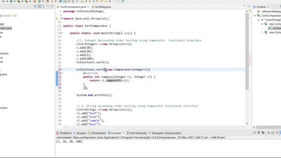The width and height of the screenshot is (281, 158).
Task: Open the Javadoc tab
Action: pos(80,133)
